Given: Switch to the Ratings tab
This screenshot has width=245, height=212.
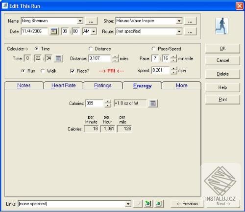Looking at the screenshot, I should point(103,85).
